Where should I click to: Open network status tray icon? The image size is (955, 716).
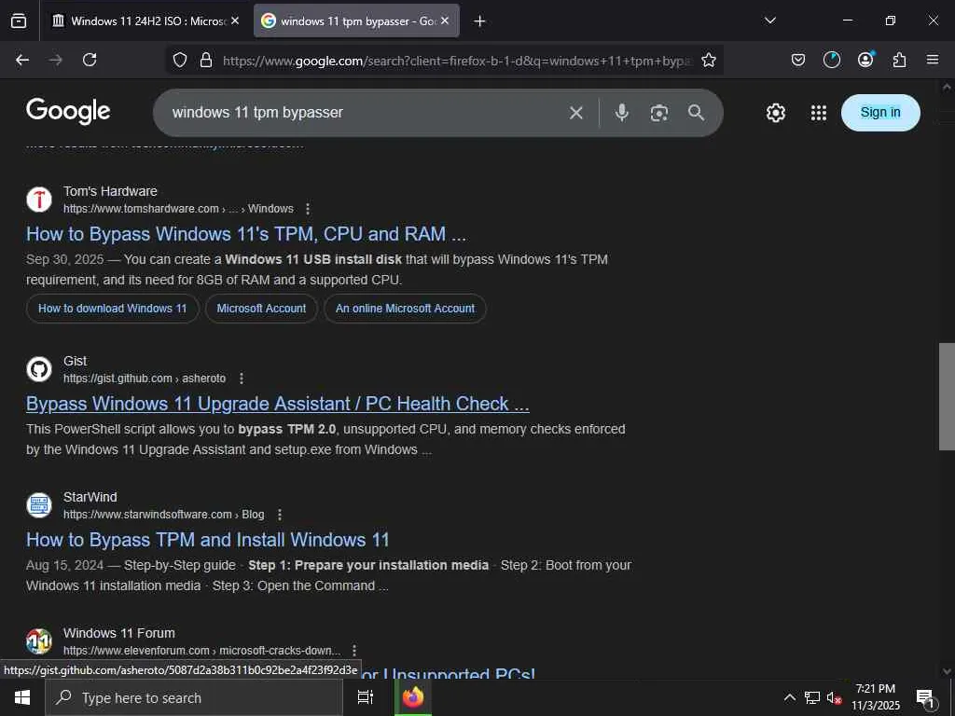812,697
